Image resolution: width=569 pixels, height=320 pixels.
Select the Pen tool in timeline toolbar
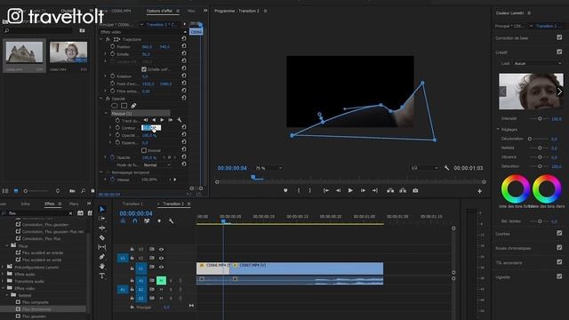[x=102, y=257]
